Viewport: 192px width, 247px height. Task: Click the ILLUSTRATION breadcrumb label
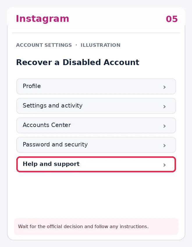[100, 45]
